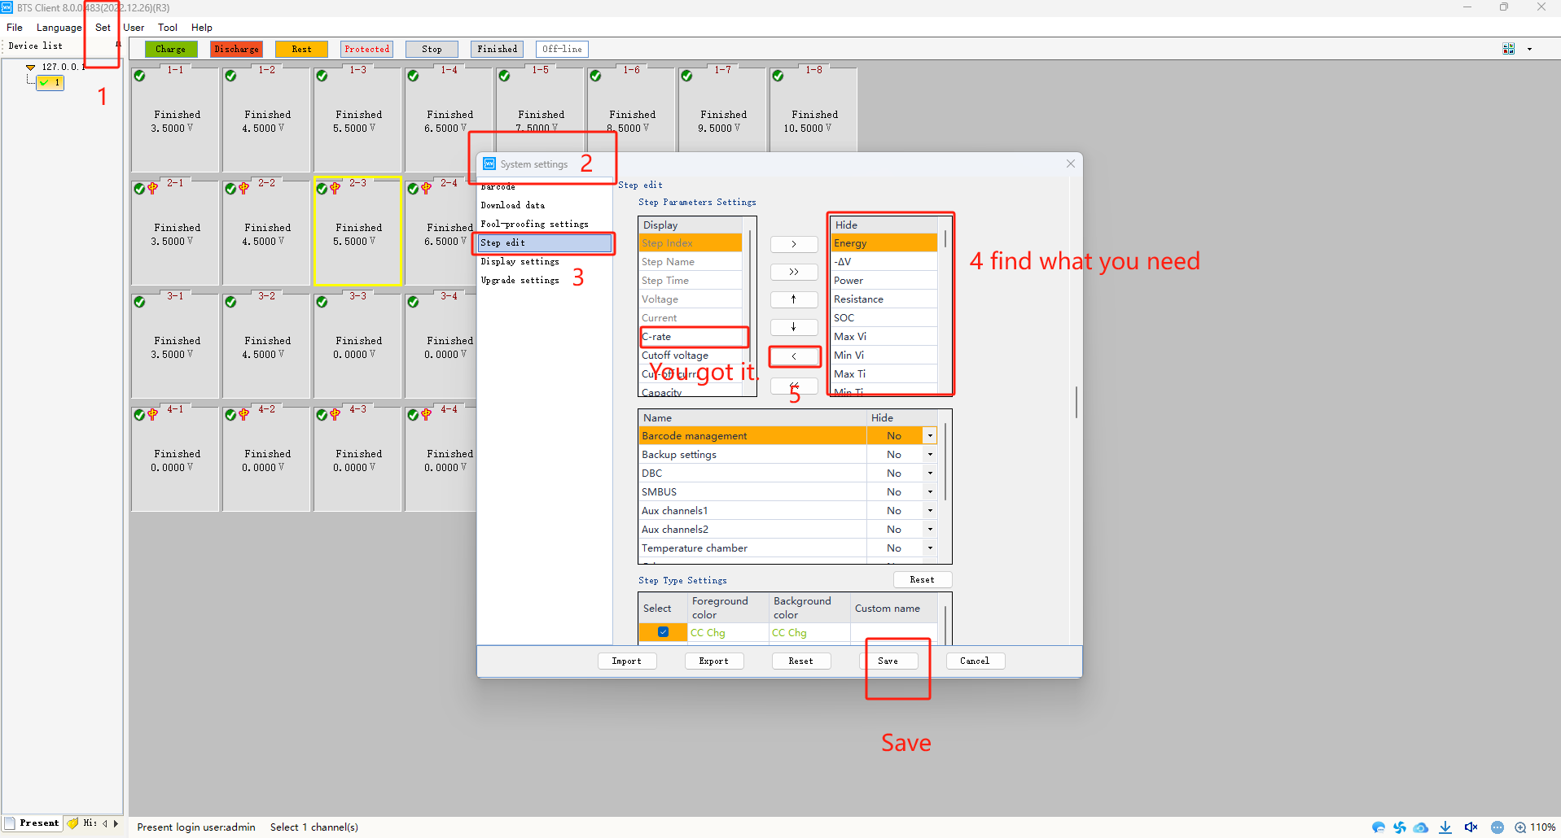1561x838 pixels.
Task: Open the Language menu
Action: [x=59, y=27]
